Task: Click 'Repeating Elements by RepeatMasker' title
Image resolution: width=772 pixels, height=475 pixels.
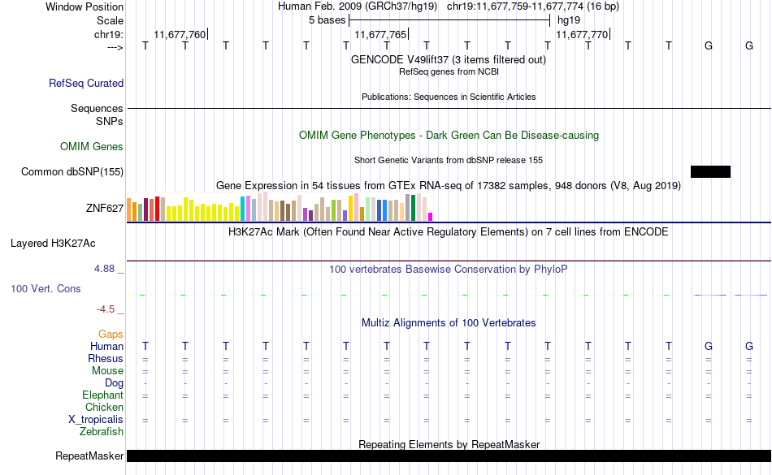Action: pyautogui.click(x=449, y=444)
